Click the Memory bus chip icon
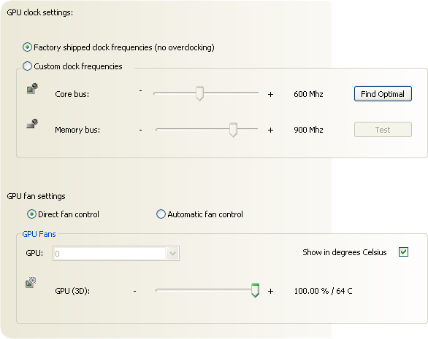Viewport: 428px width, 339px height. [32, 123]
